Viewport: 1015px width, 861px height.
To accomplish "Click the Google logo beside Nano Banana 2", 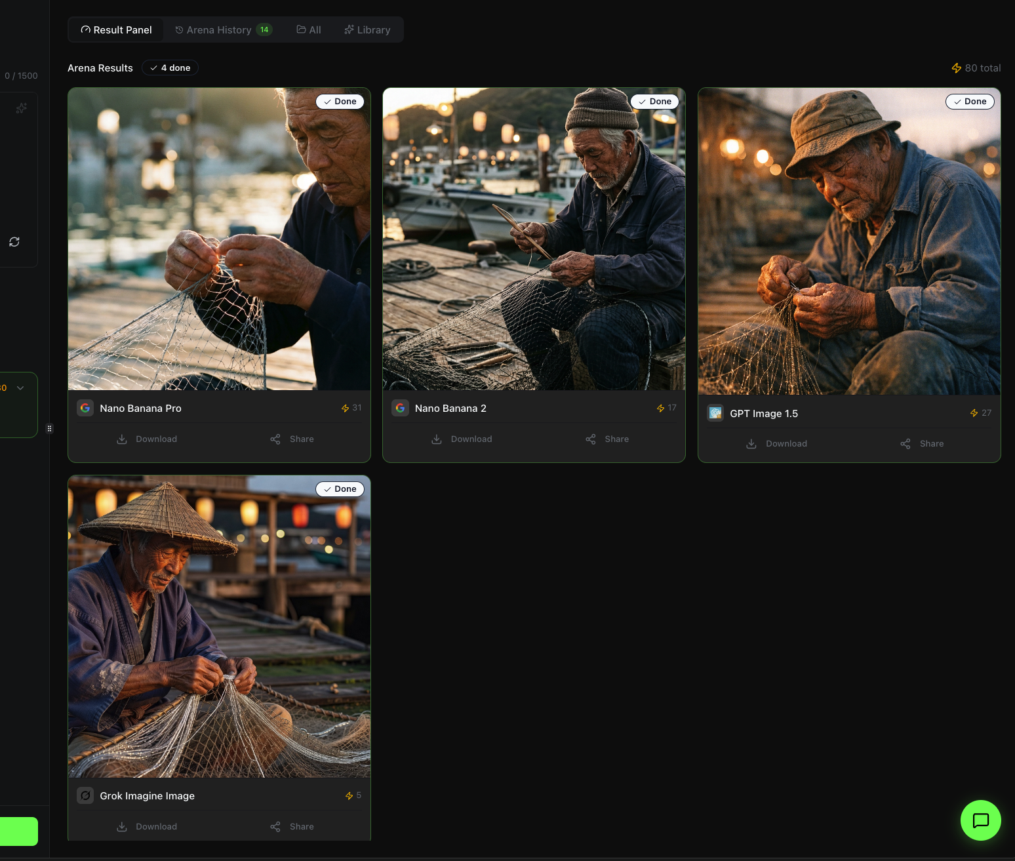I will pyautogui.click(x=400, y=408).
